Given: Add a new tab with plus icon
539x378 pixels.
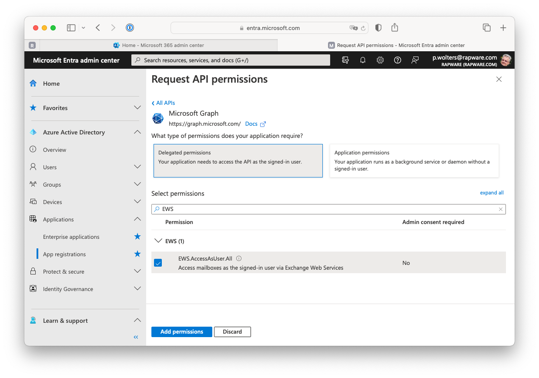Looking at the screenshot, I should 503,28.
